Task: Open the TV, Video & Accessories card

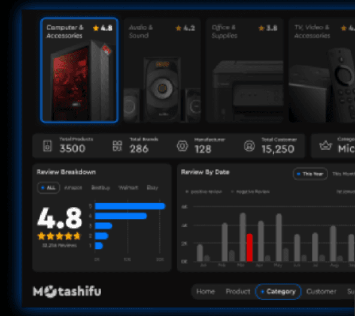Action: click(x=322, y=71)
